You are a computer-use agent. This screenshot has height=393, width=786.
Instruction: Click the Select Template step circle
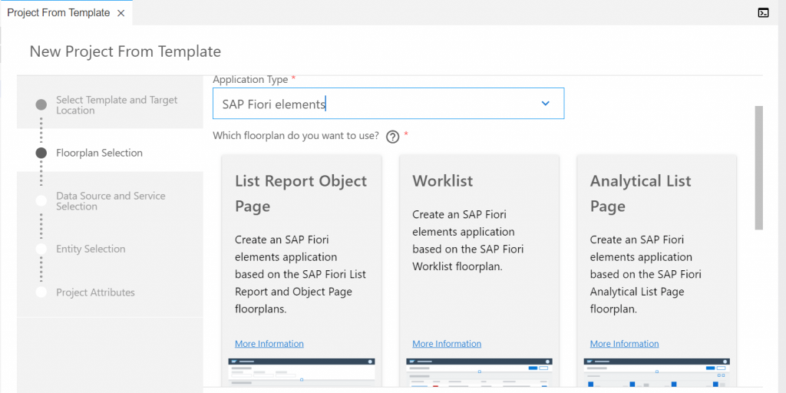click(41, 104)
